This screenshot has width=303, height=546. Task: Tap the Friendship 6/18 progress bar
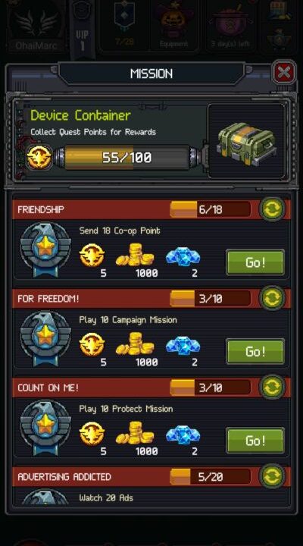[x=210, y=209]
